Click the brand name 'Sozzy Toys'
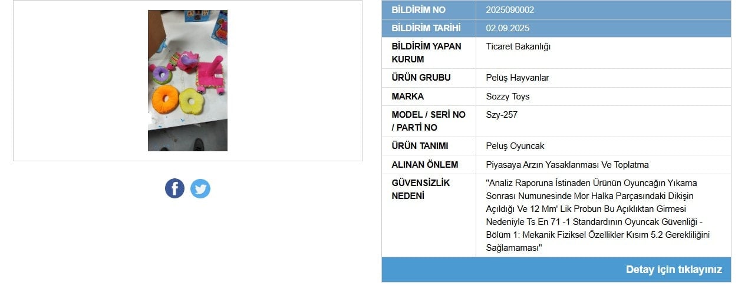The height and width of the screenshot is (289, 748). pos(508,97)
